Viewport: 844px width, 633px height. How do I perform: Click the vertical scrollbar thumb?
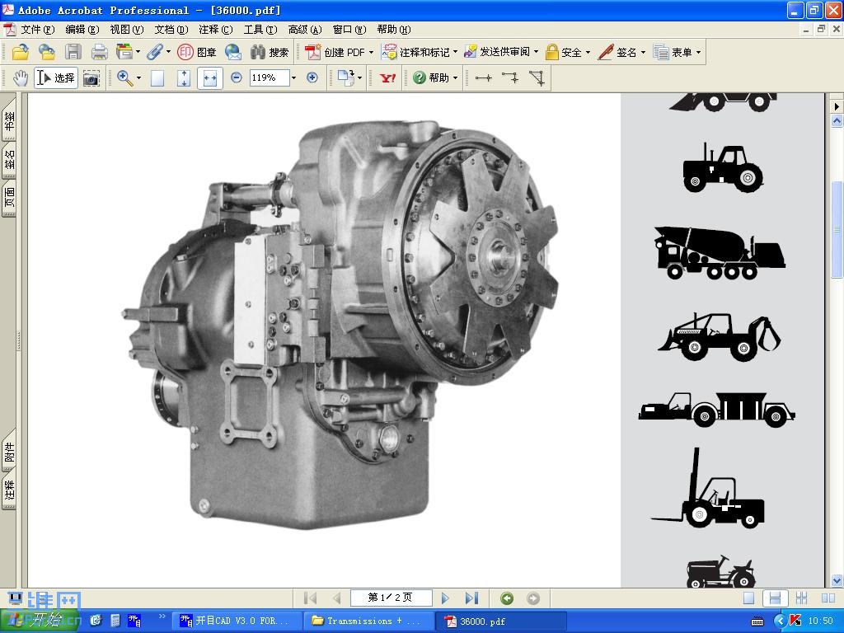[x=837, y=230]
